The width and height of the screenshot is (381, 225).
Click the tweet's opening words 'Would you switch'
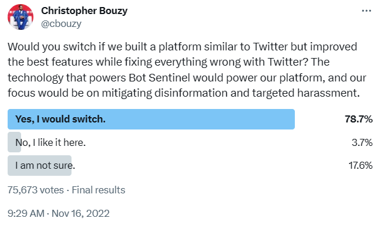(52, 47)
